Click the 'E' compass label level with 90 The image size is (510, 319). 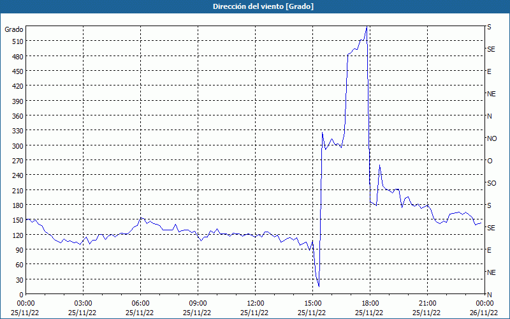pos(489,250)
